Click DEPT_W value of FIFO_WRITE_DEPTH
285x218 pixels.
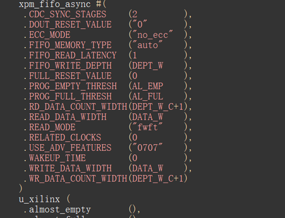click(x=148, y=66)
